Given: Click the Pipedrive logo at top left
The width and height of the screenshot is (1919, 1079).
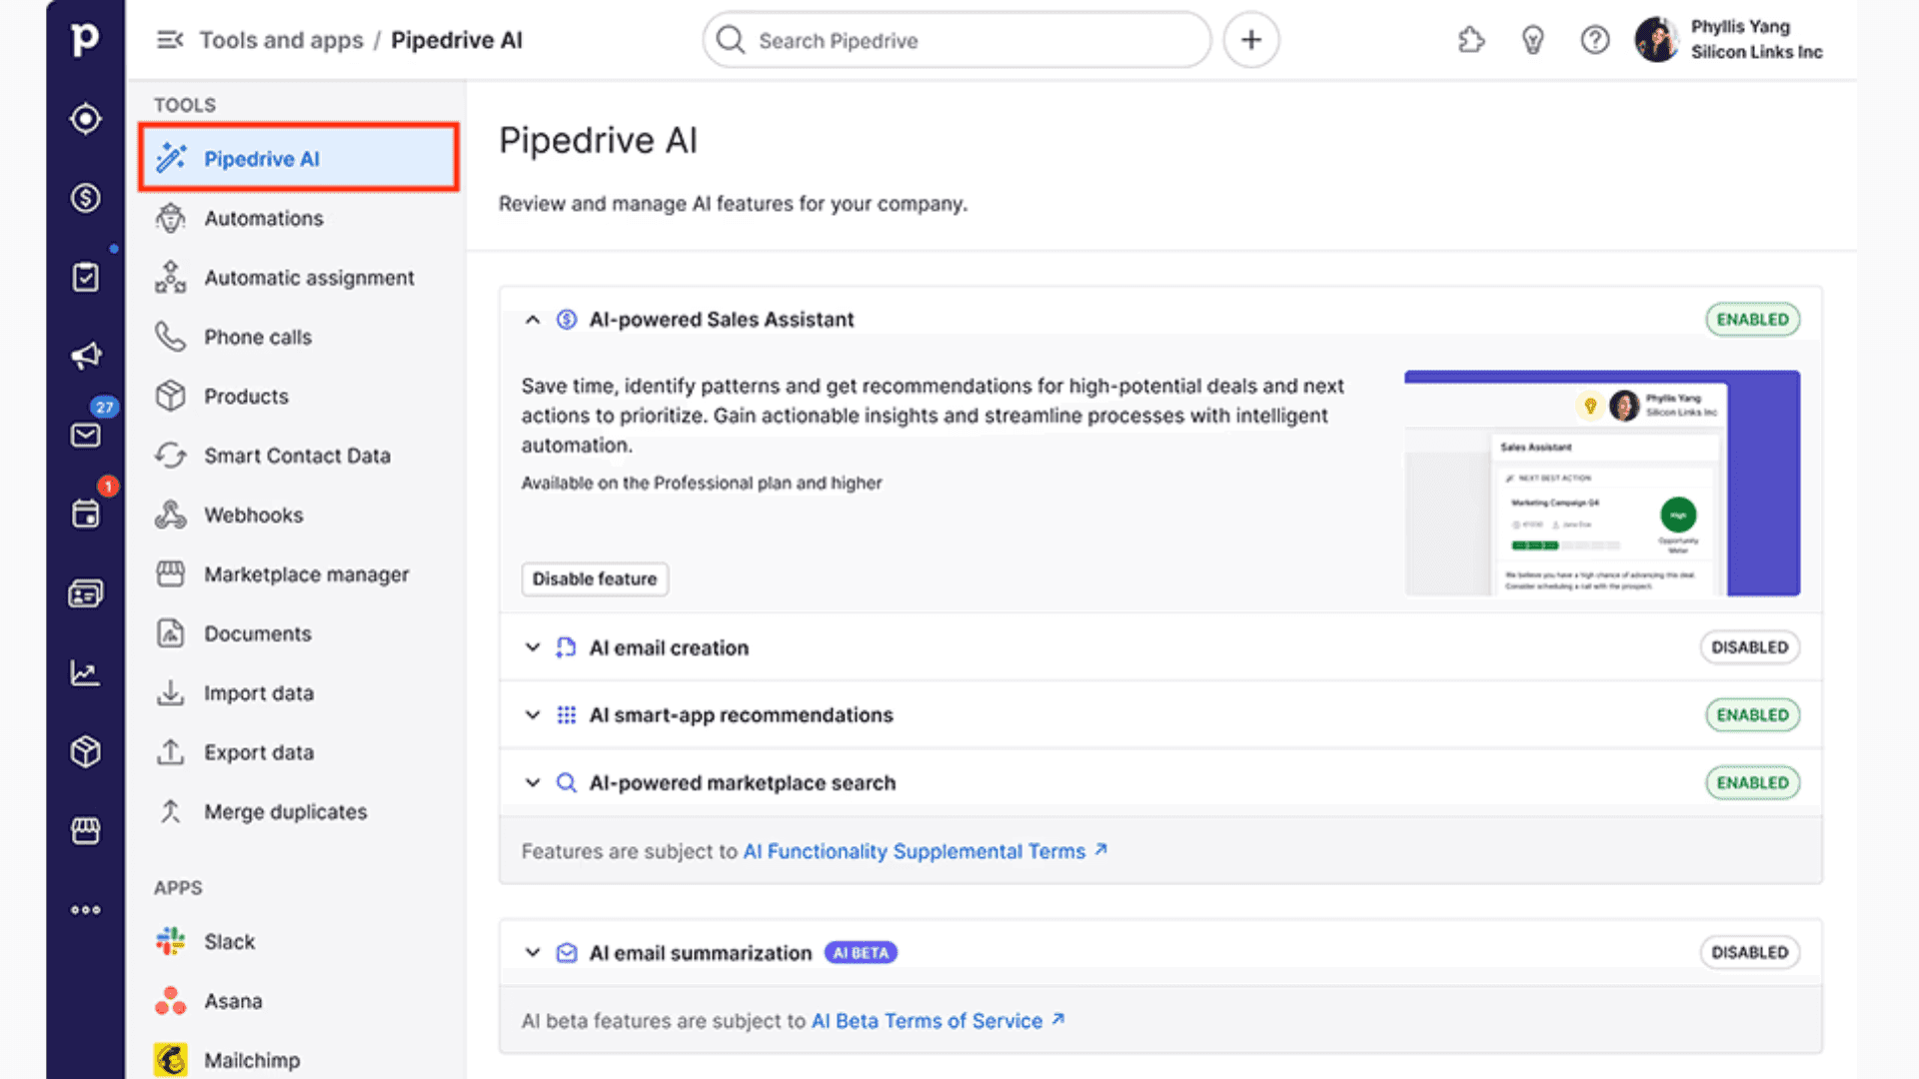Looking at the screenshot, I should [x=85, y=39].
